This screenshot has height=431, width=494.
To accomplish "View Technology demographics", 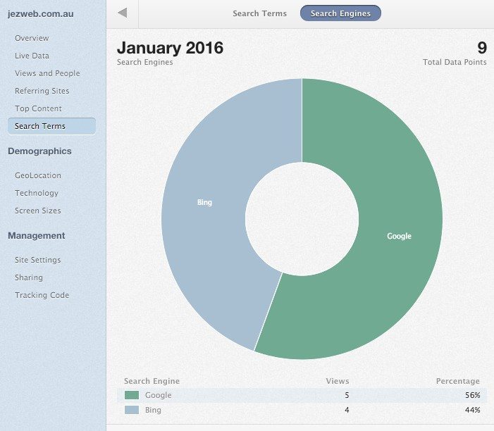I will 37,193.
